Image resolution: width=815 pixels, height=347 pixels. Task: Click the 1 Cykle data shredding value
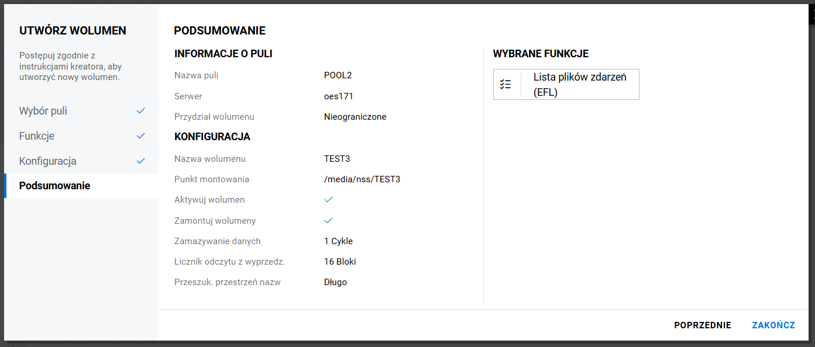click(339, 241)
